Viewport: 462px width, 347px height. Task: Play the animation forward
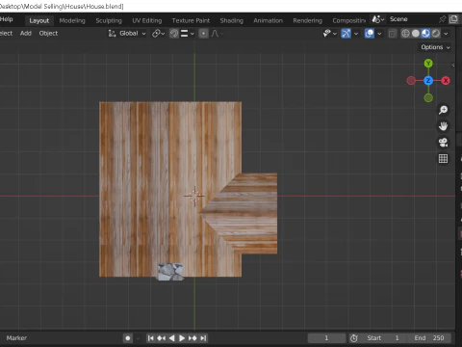pos(182,338)
